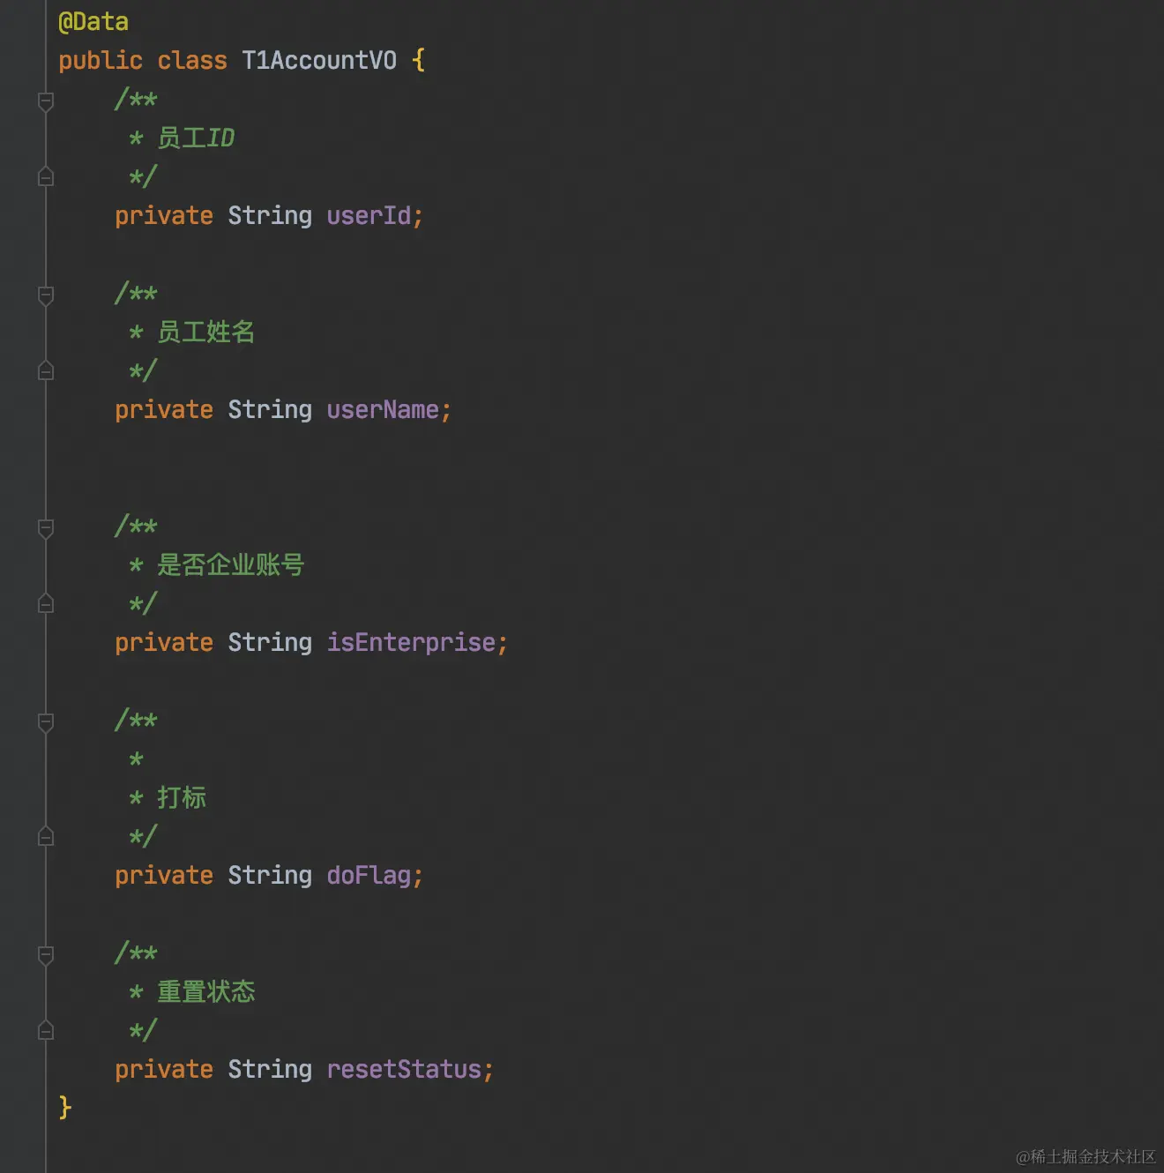Click fold end marker above isEnterprise field
Screen dimensions: 1164x1173
pos(46,603)
